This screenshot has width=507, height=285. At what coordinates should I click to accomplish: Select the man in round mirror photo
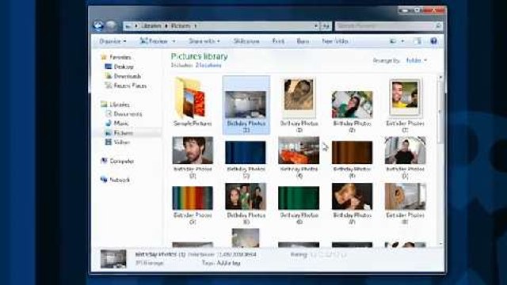click(405, 150)
